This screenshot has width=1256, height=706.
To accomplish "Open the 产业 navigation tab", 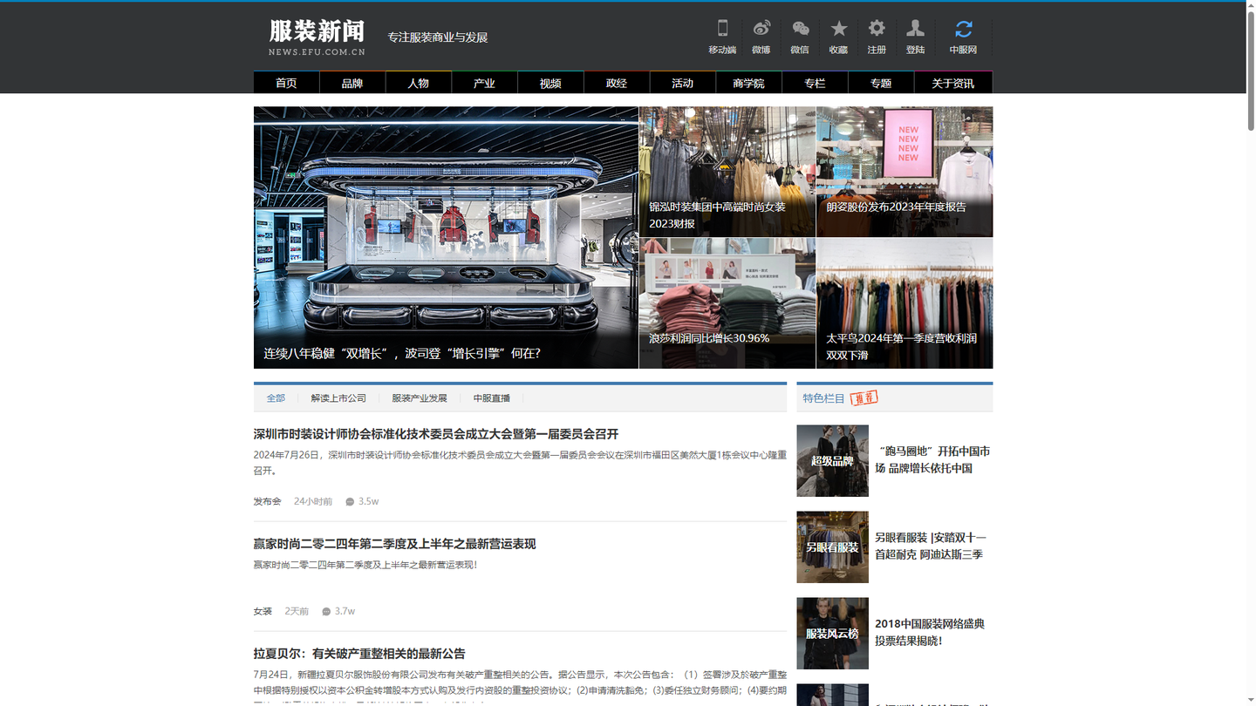I will click(x=484, y=83).
